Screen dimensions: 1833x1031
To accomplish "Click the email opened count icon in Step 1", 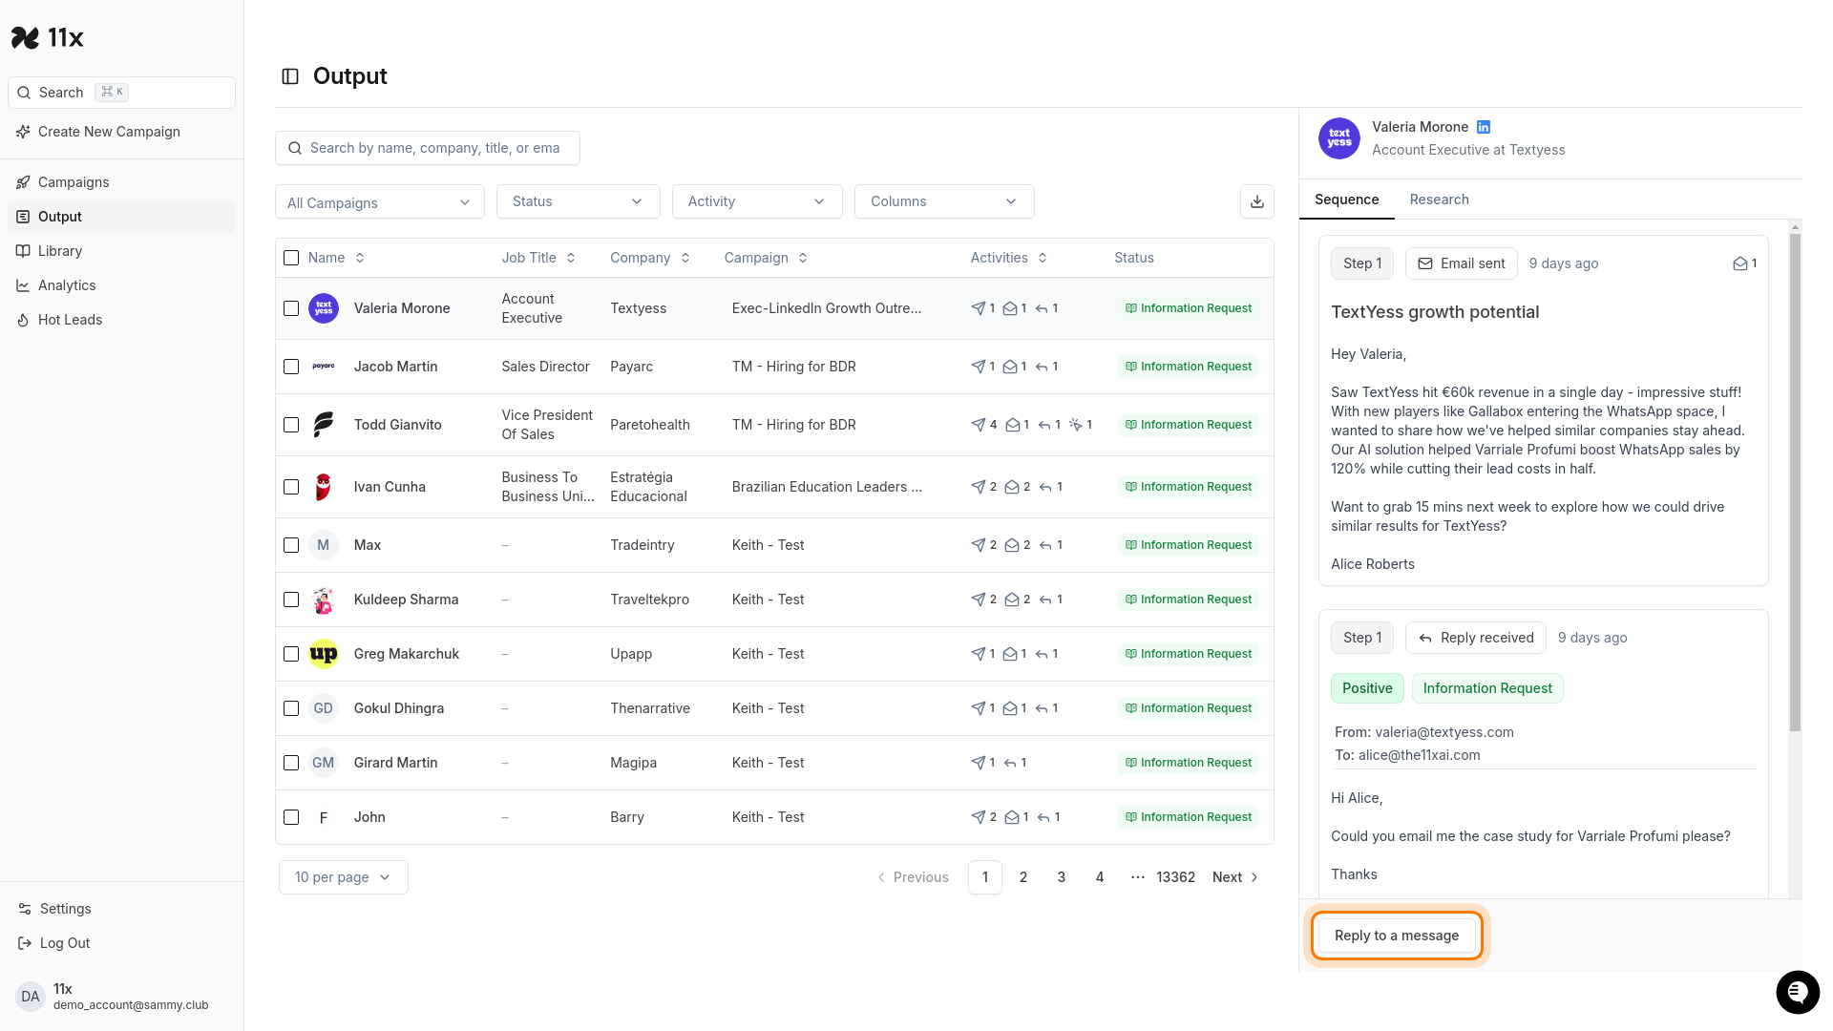I will (x=1740, y=263).
